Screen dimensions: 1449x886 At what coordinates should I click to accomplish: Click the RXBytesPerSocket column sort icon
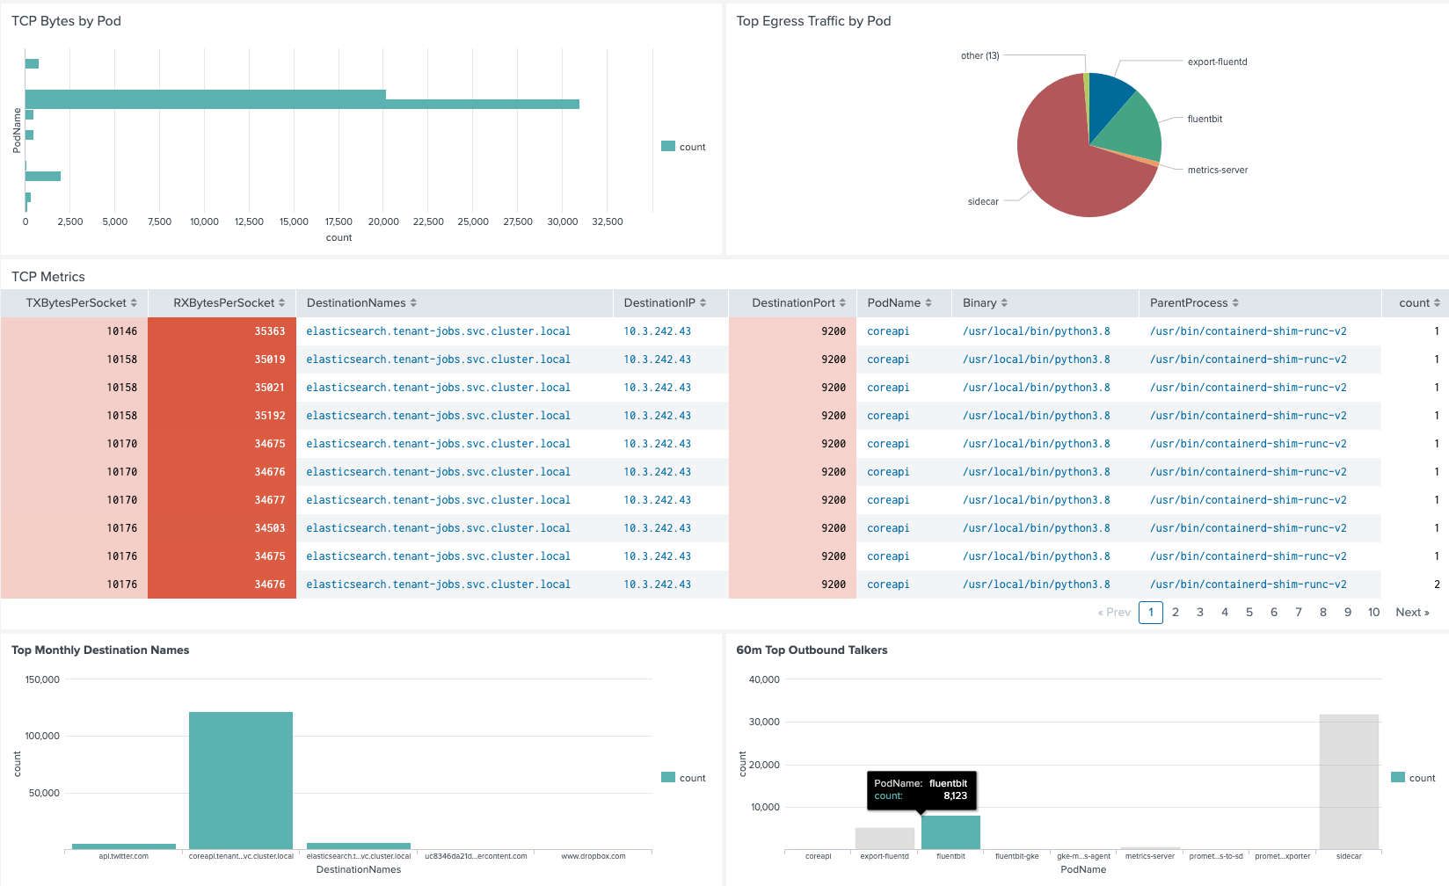coord(281,303)
